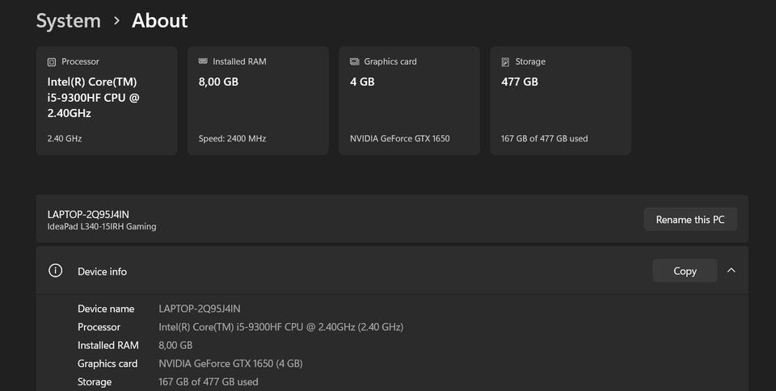The height and width of the screenshot is (391, 776).
Task: Click the 'Device info' section header
Action: pos(392,271)
